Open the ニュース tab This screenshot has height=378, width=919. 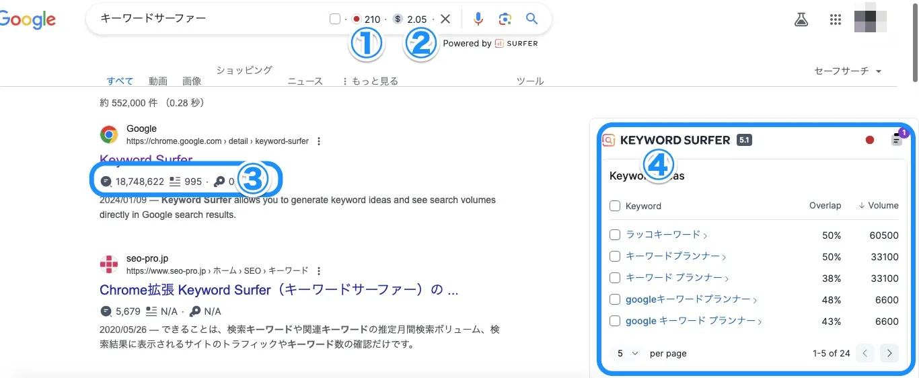click(x=305, y=81)
